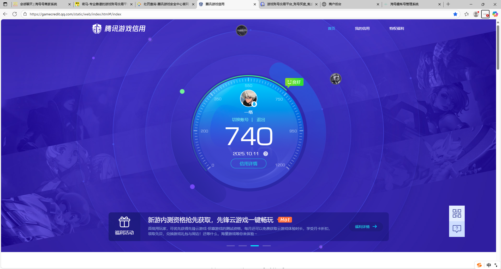The width and height of the screenshot is (501, 269).
Task: Click the 退出 logout link
Action: [x=261, y=119]
